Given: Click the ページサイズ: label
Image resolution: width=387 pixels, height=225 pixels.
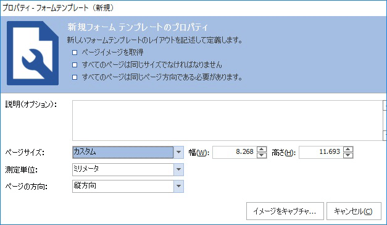Looking at the screenshot, I should pyautogui.click(x=25, y=153).
